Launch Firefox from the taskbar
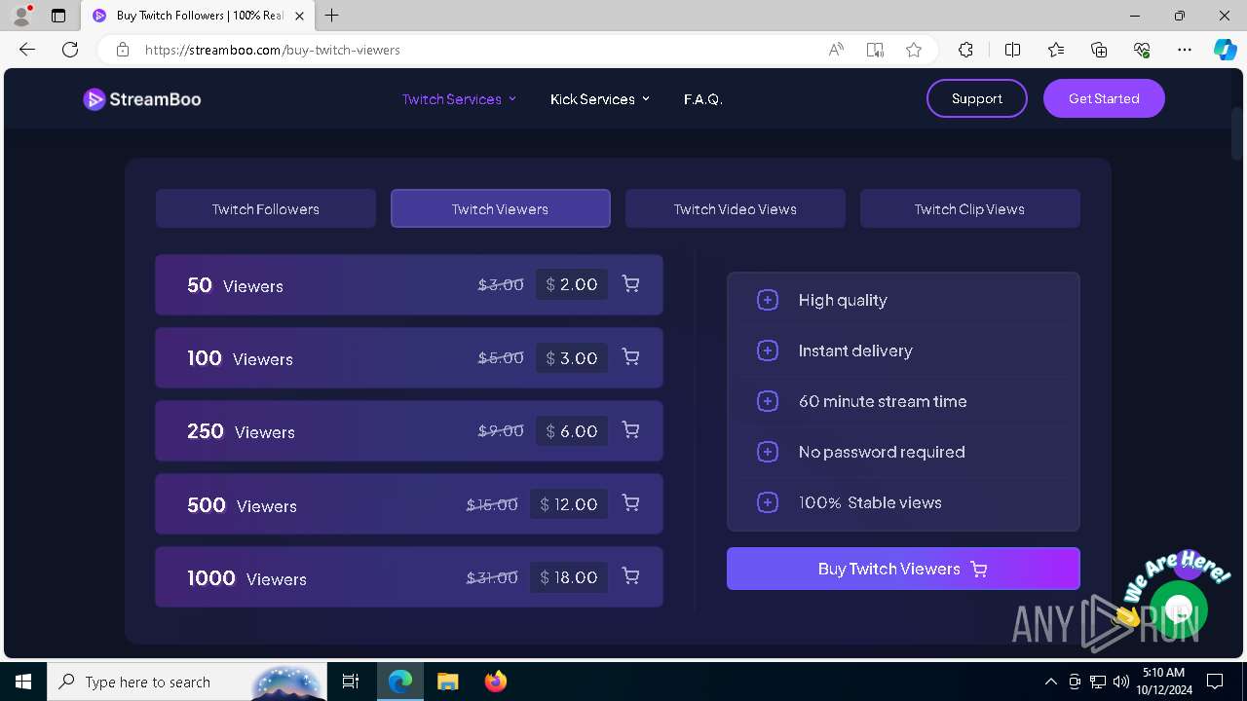This screenshot has width=1247, height=701. 495,682
